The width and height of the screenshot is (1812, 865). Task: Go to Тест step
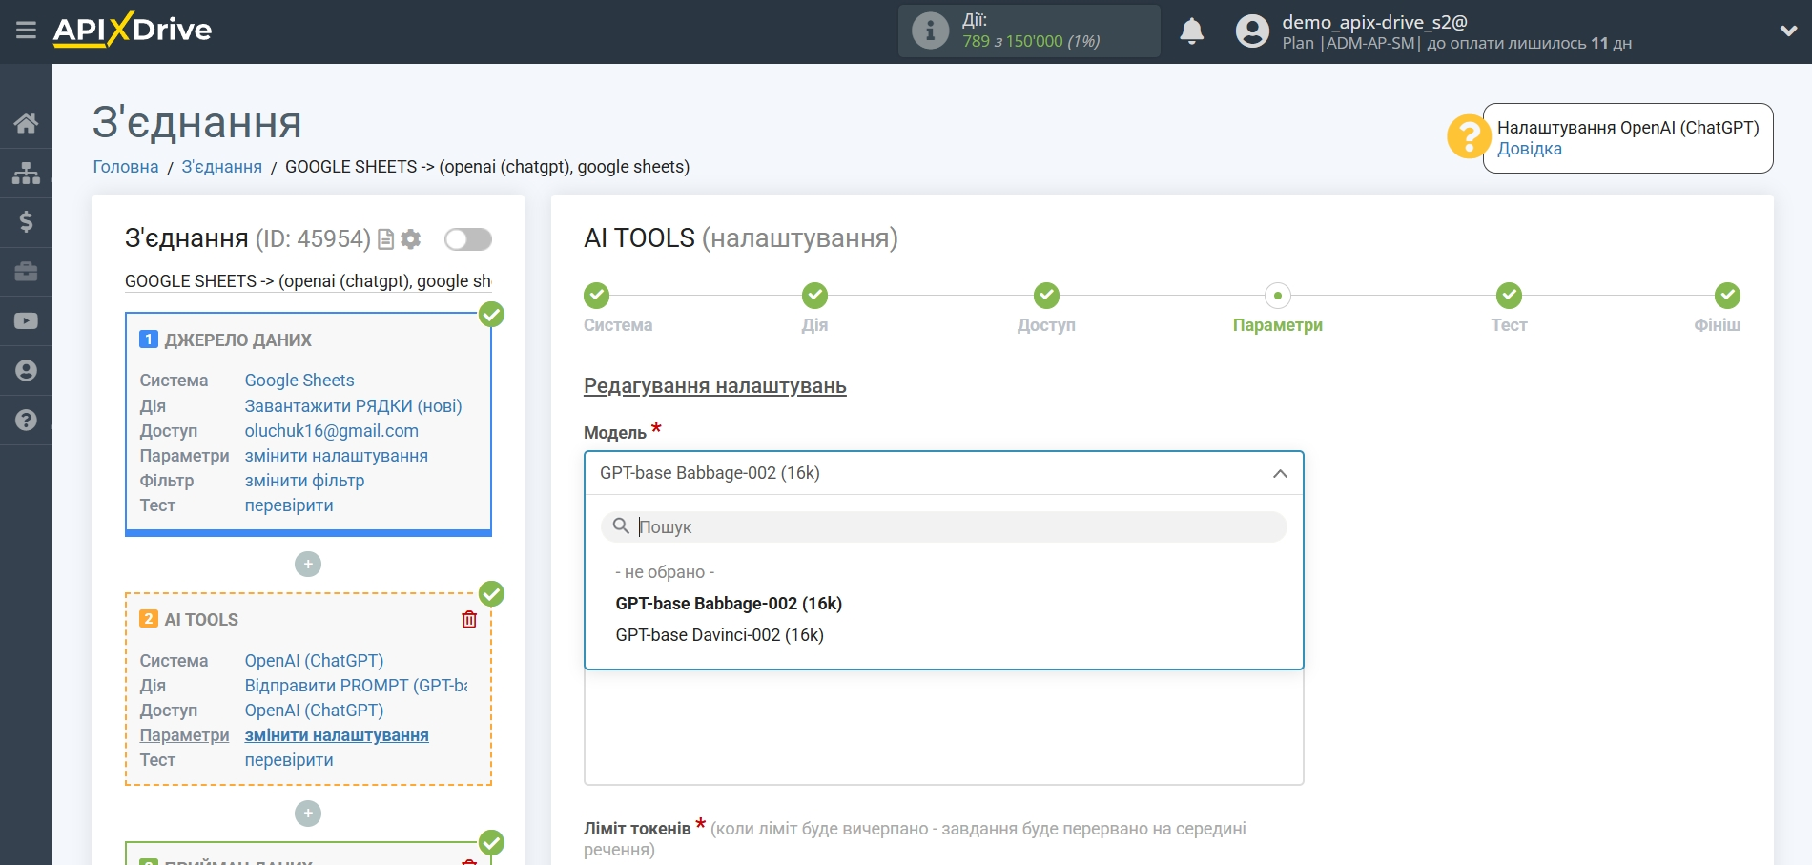1509,296
